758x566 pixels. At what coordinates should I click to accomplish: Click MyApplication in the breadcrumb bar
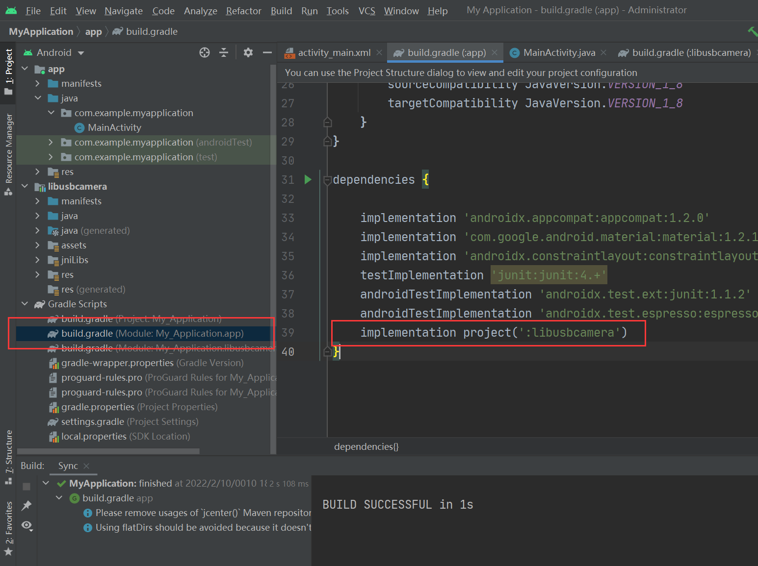tap(41, 32)
